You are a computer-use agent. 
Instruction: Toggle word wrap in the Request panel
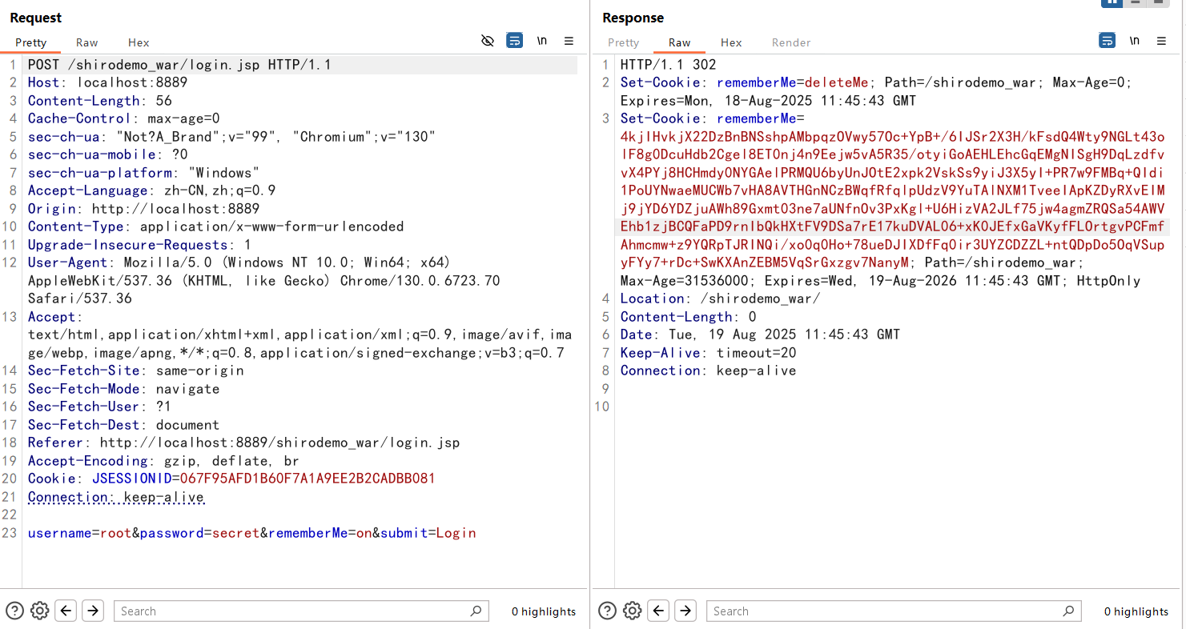tap(515, 41)
